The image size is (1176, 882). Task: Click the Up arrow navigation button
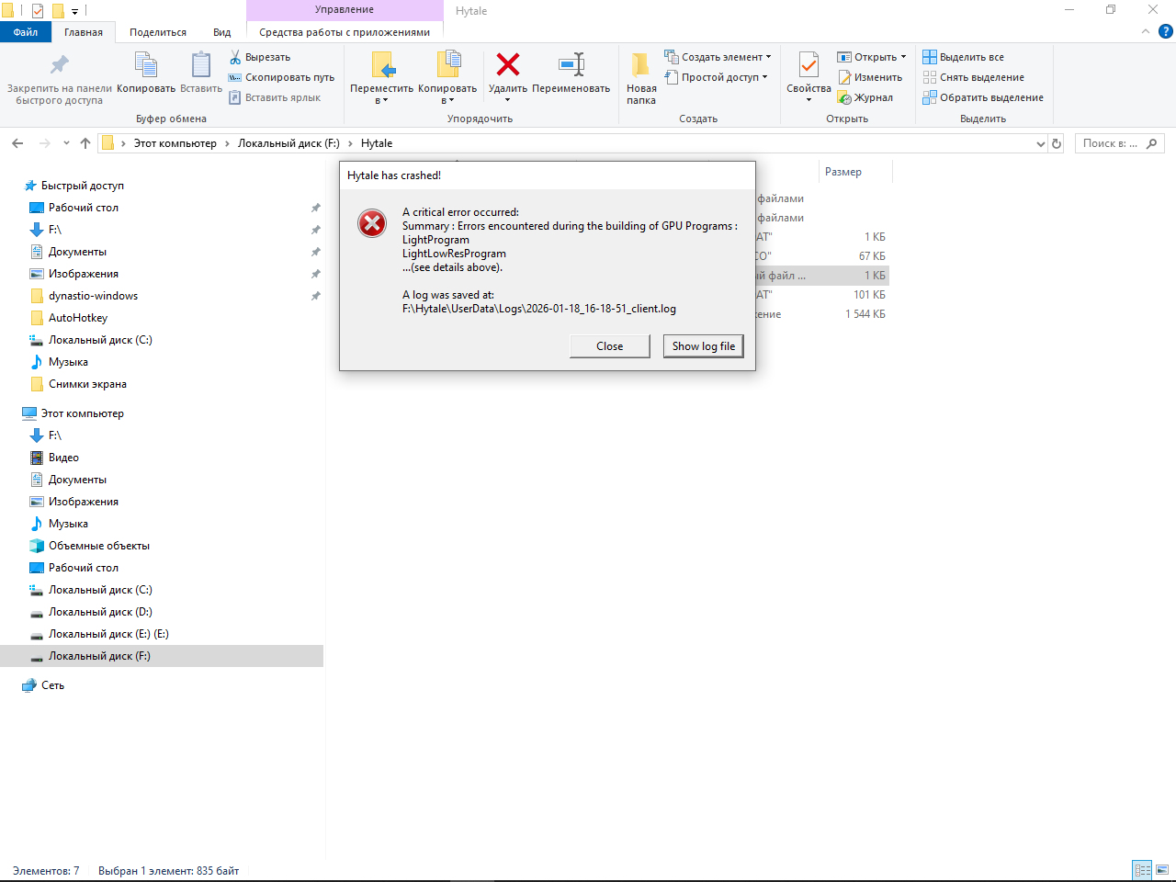click(85, 143)
